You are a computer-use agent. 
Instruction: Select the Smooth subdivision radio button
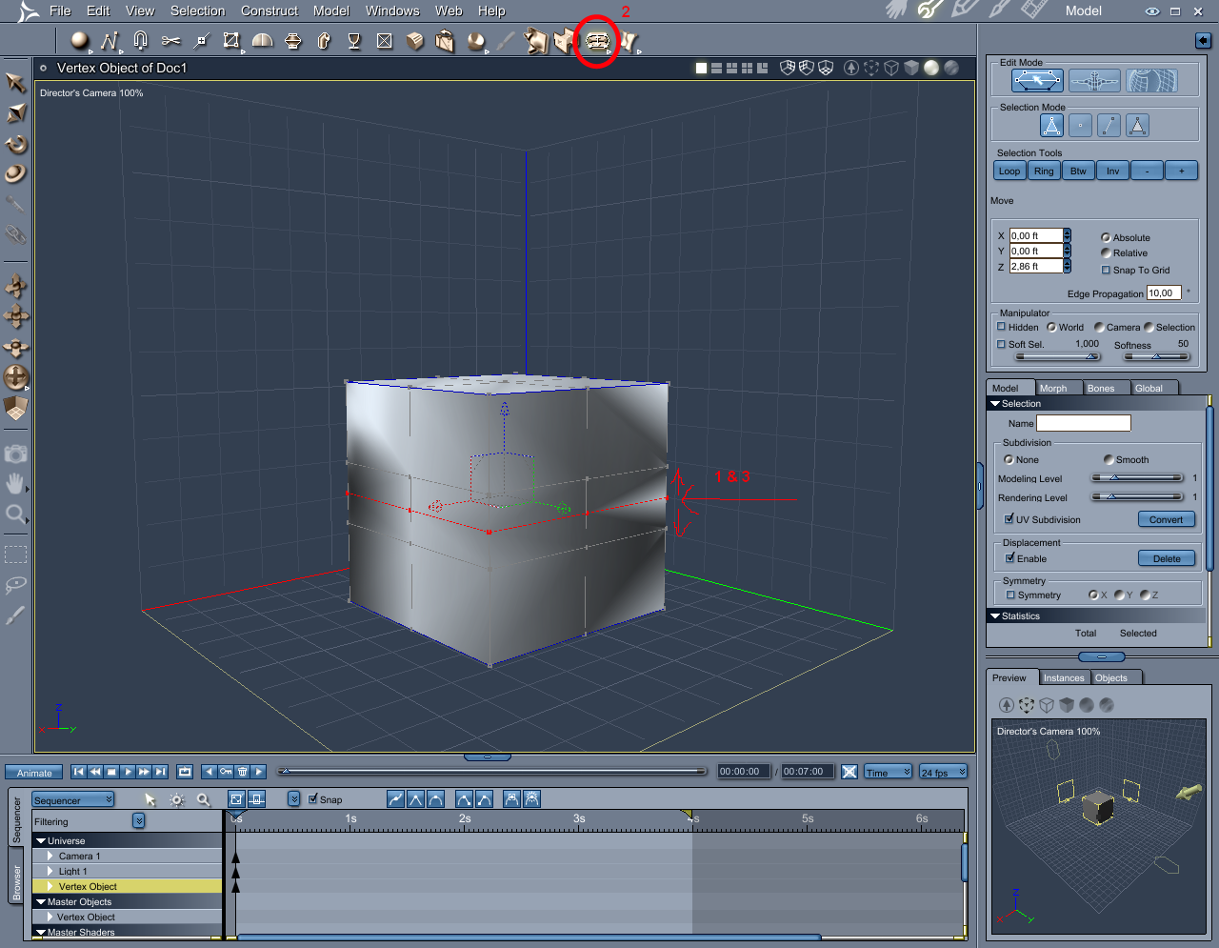coord(1109,459)
